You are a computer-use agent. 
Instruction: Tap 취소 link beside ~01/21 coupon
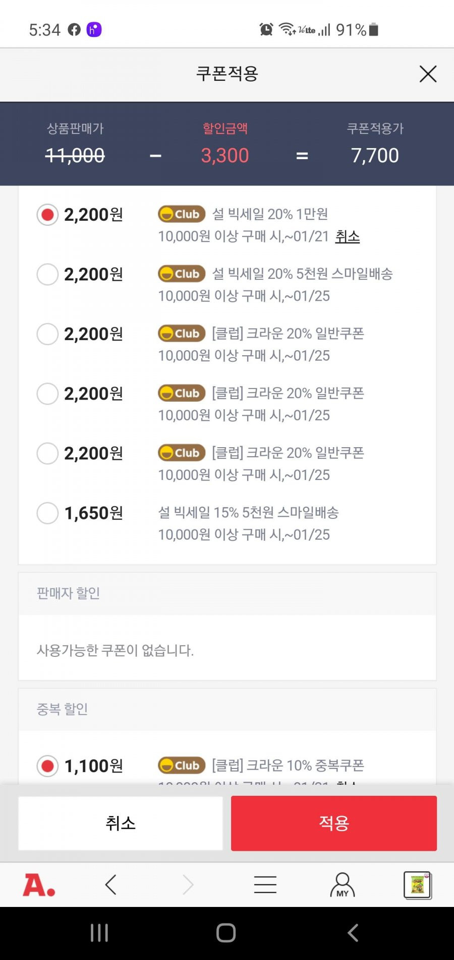point(348,236)
